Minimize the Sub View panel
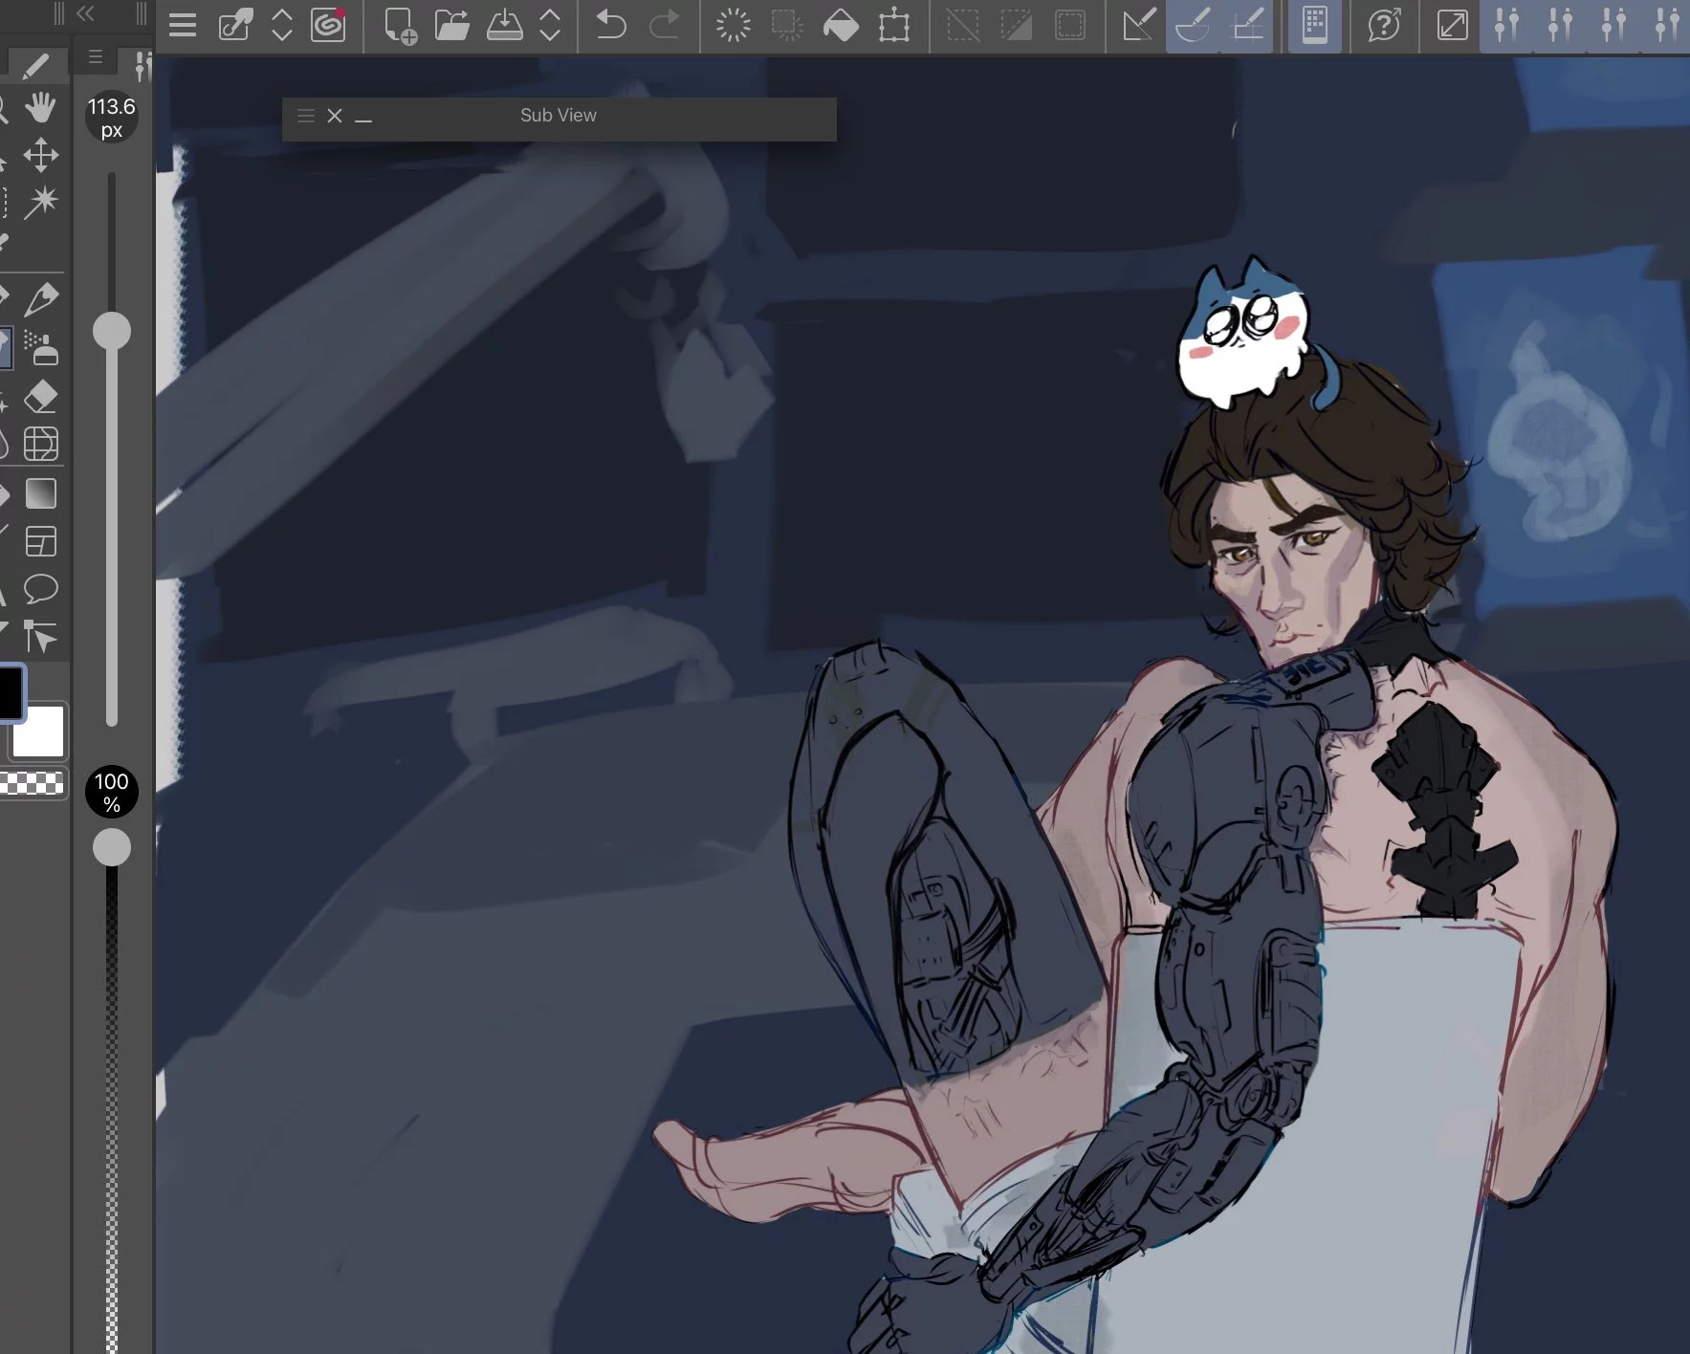 click(363, 119)
